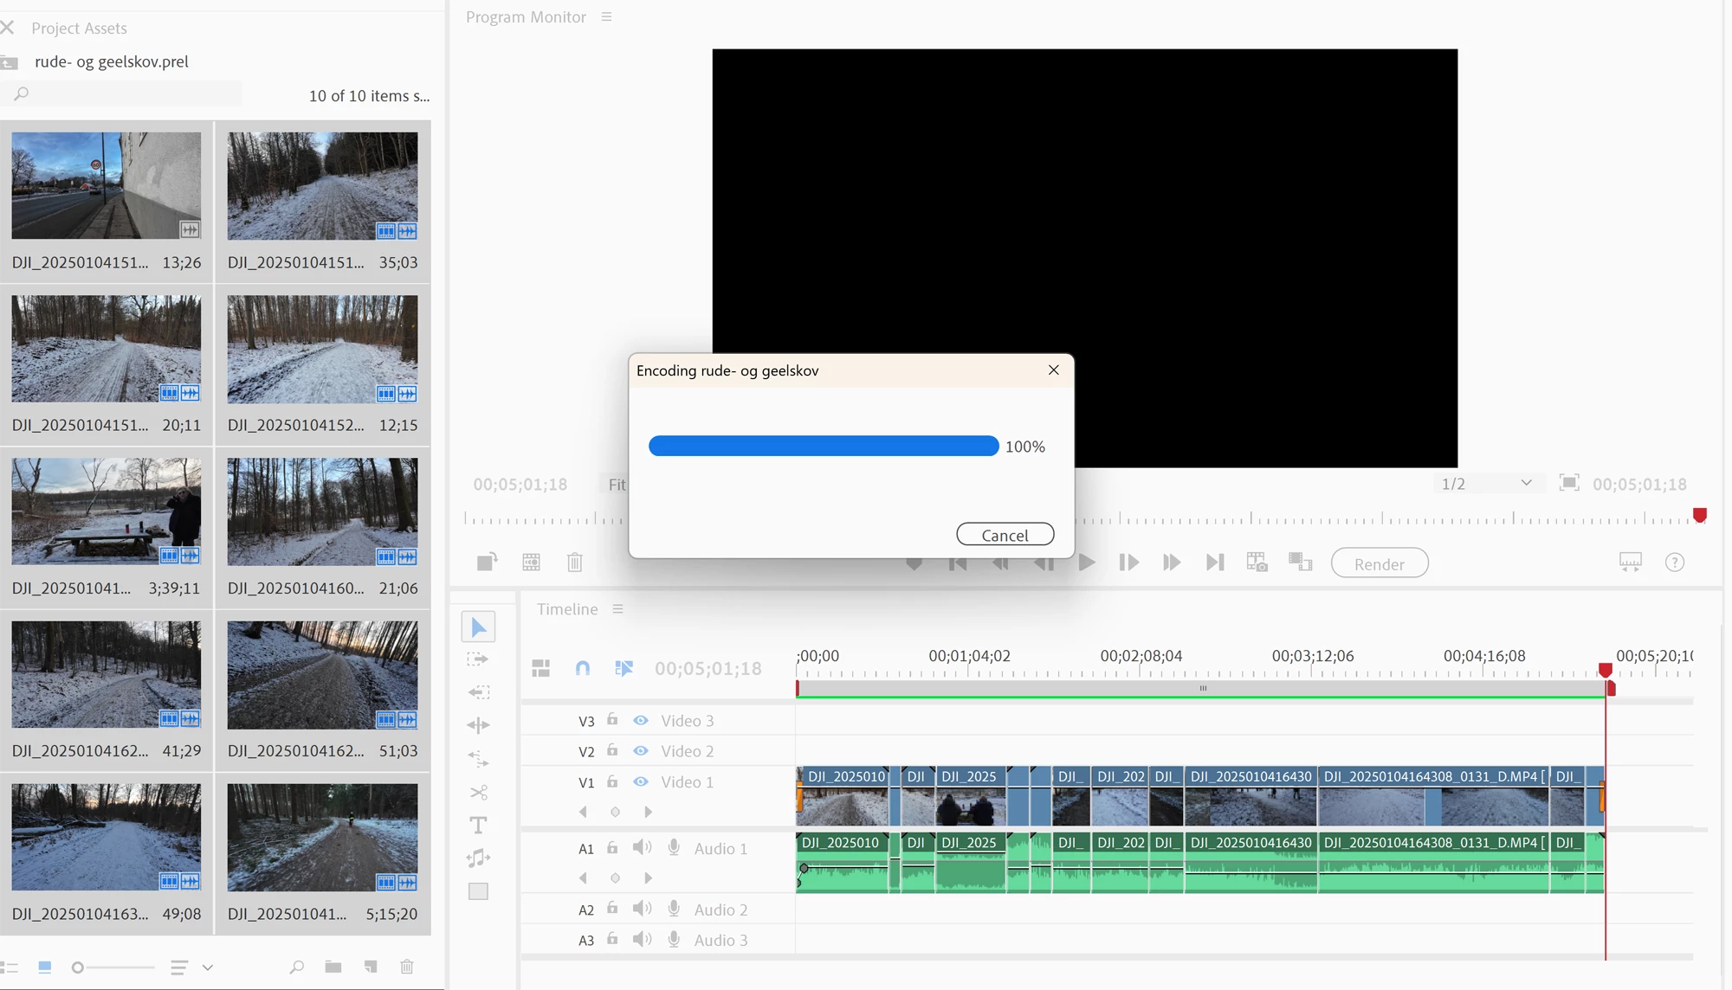Cancel the encoding dialog
The image size is (1732, 990).
[1005, 535]
